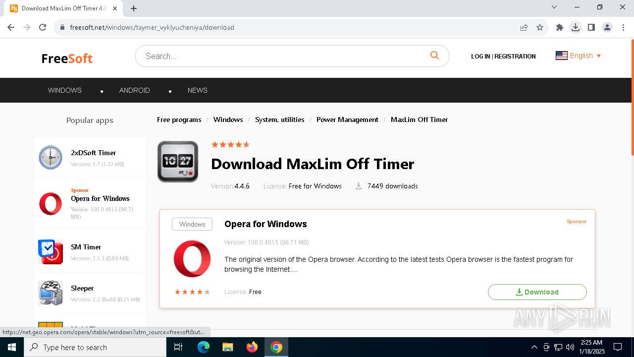Click the green Download button for Opera
The width and height of the screenshot is (634, 357).
click(537, 292)
